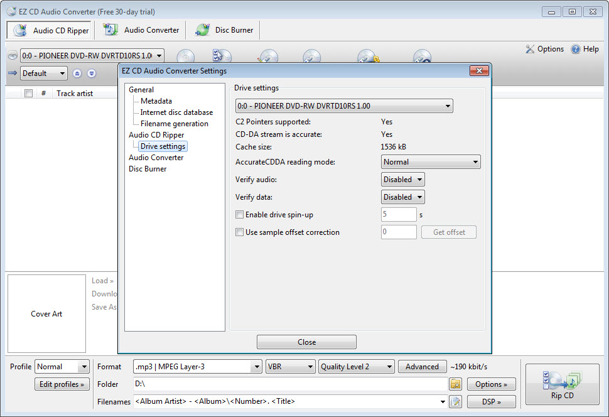Viewport: 609px width, 417px height.
Task: Click the Options » button beside the Folder field
Action: tap(492, 384)
